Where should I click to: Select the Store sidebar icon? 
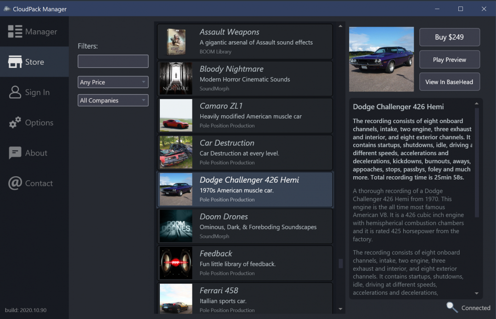point(15,61)
